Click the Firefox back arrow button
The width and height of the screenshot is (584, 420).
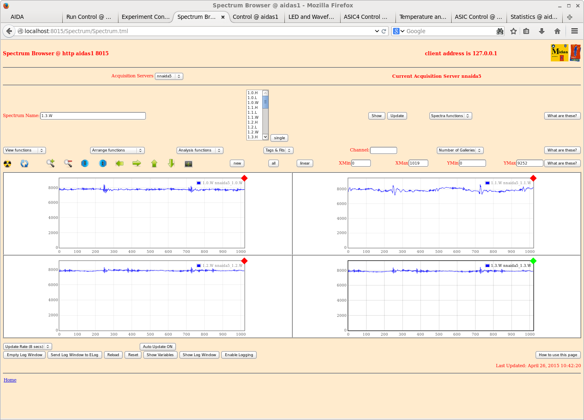point(9,31)
